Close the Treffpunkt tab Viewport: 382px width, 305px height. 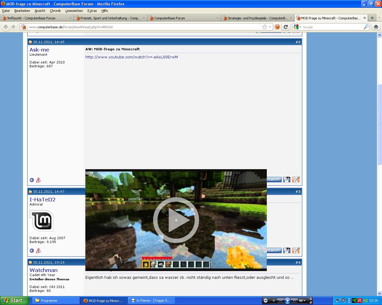[70, 18]
